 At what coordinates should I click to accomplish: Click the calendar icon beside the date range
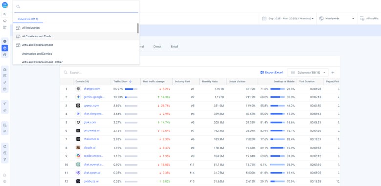click(x=264, y=19)
